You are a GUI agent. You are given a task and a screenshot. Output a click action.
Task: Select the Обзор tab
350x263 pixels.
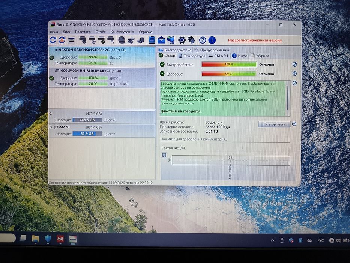(167, 56)
